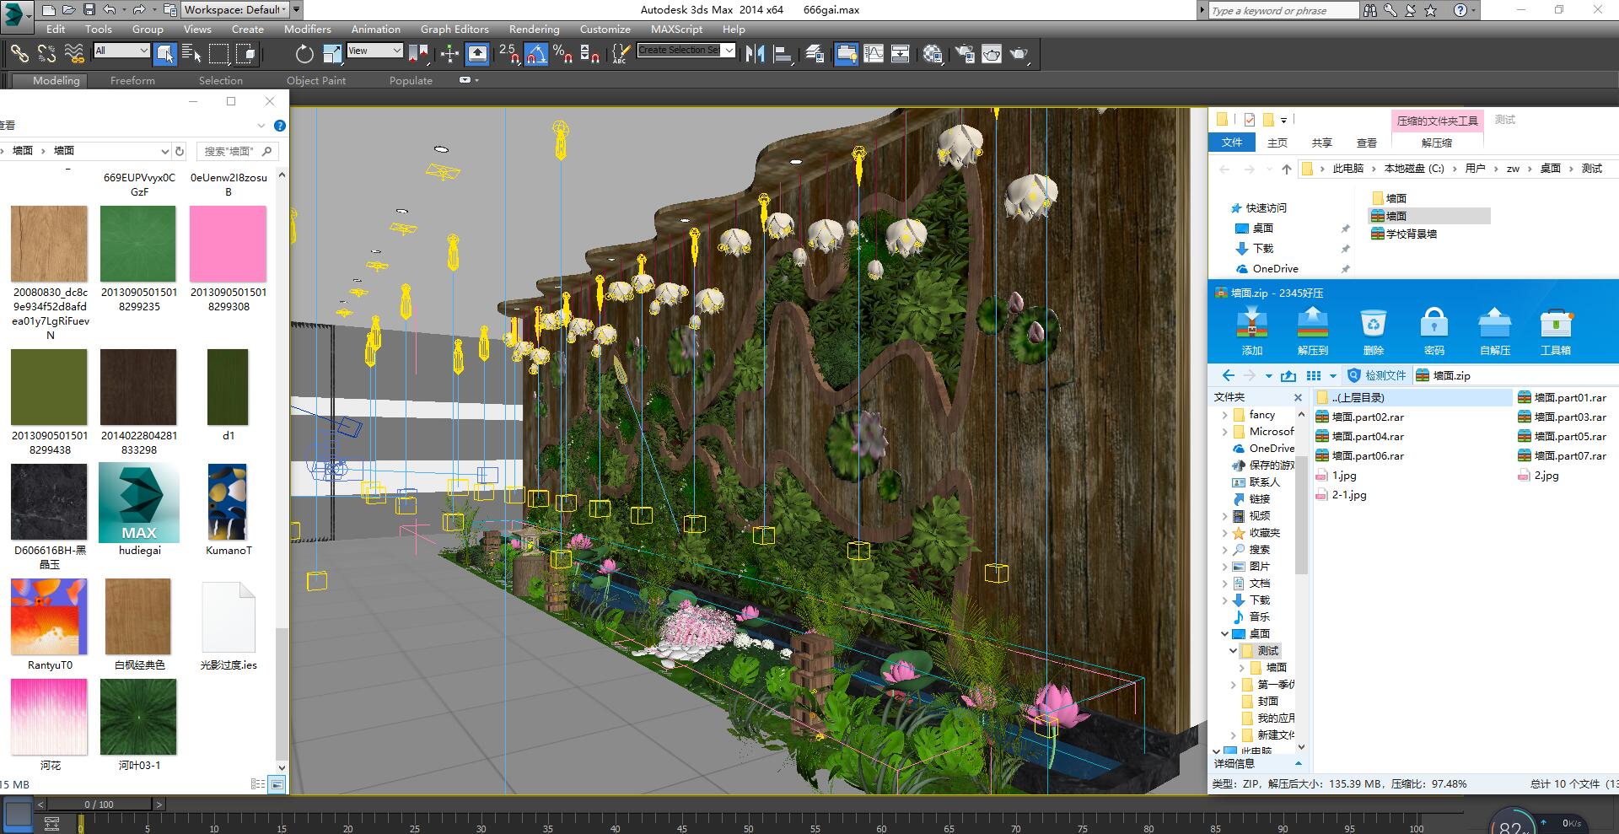This screenshot has height=834, width=1619.
Task: Select 2-1.jpg in the archive list
Action: 1342,495
